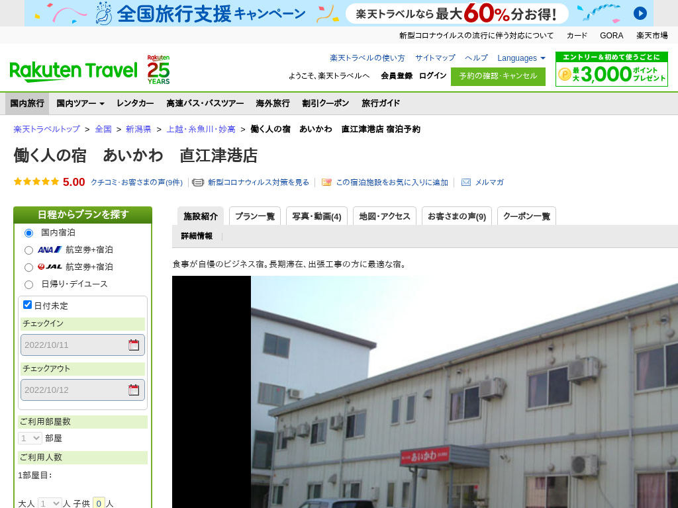Open the 割引クーポン navigation item
This screenshot has height=508, width=678.
326,103
